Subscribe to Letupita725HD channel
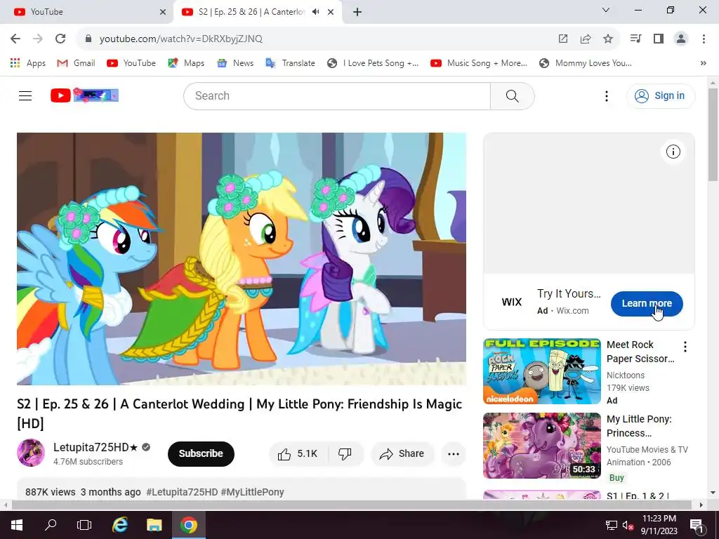The image size is (719, 539). click(x=201, y=454)
